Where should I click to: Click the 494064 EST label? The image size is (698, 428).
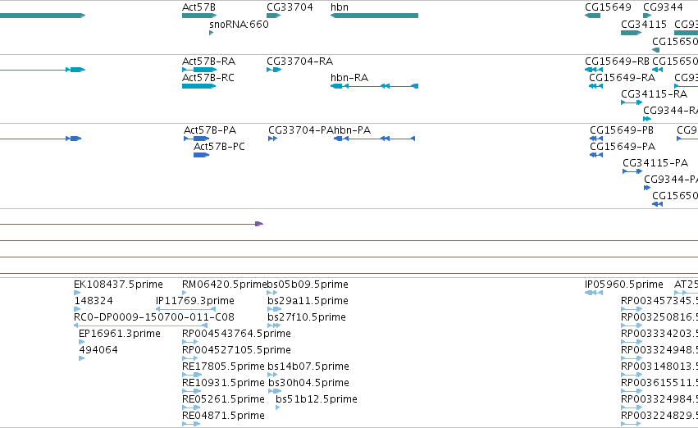pos(98,349)
